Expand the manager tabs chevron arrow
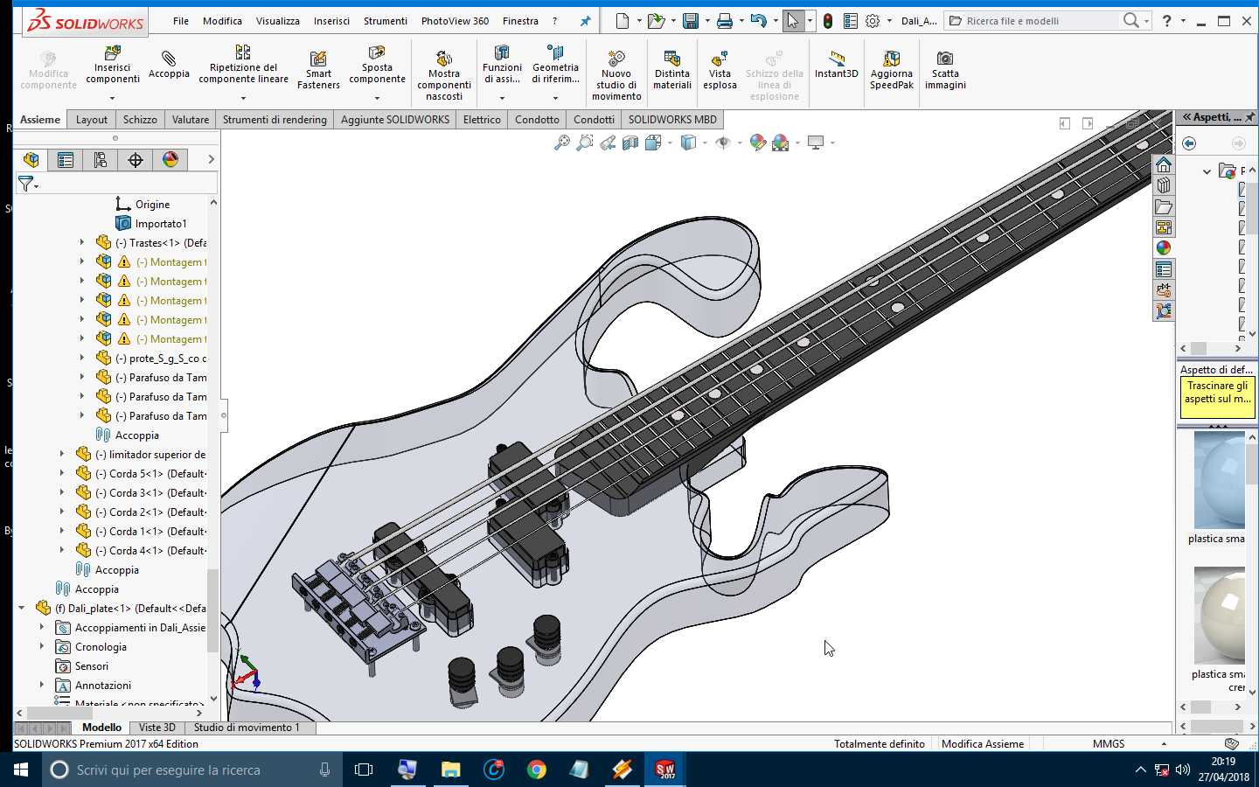The width and height of the screenshot is (1259, 787). 211,159
